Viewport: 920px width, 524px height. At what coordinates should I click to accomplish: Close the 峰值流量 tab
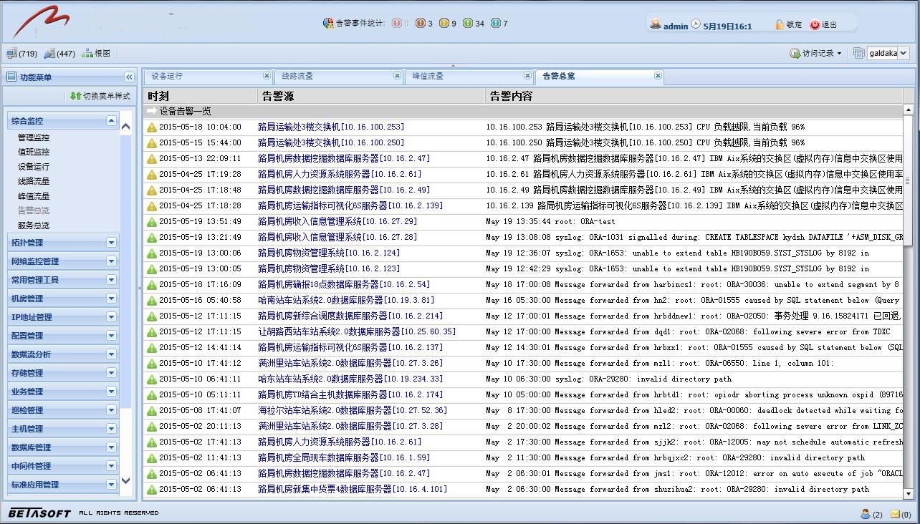point(528,76)
